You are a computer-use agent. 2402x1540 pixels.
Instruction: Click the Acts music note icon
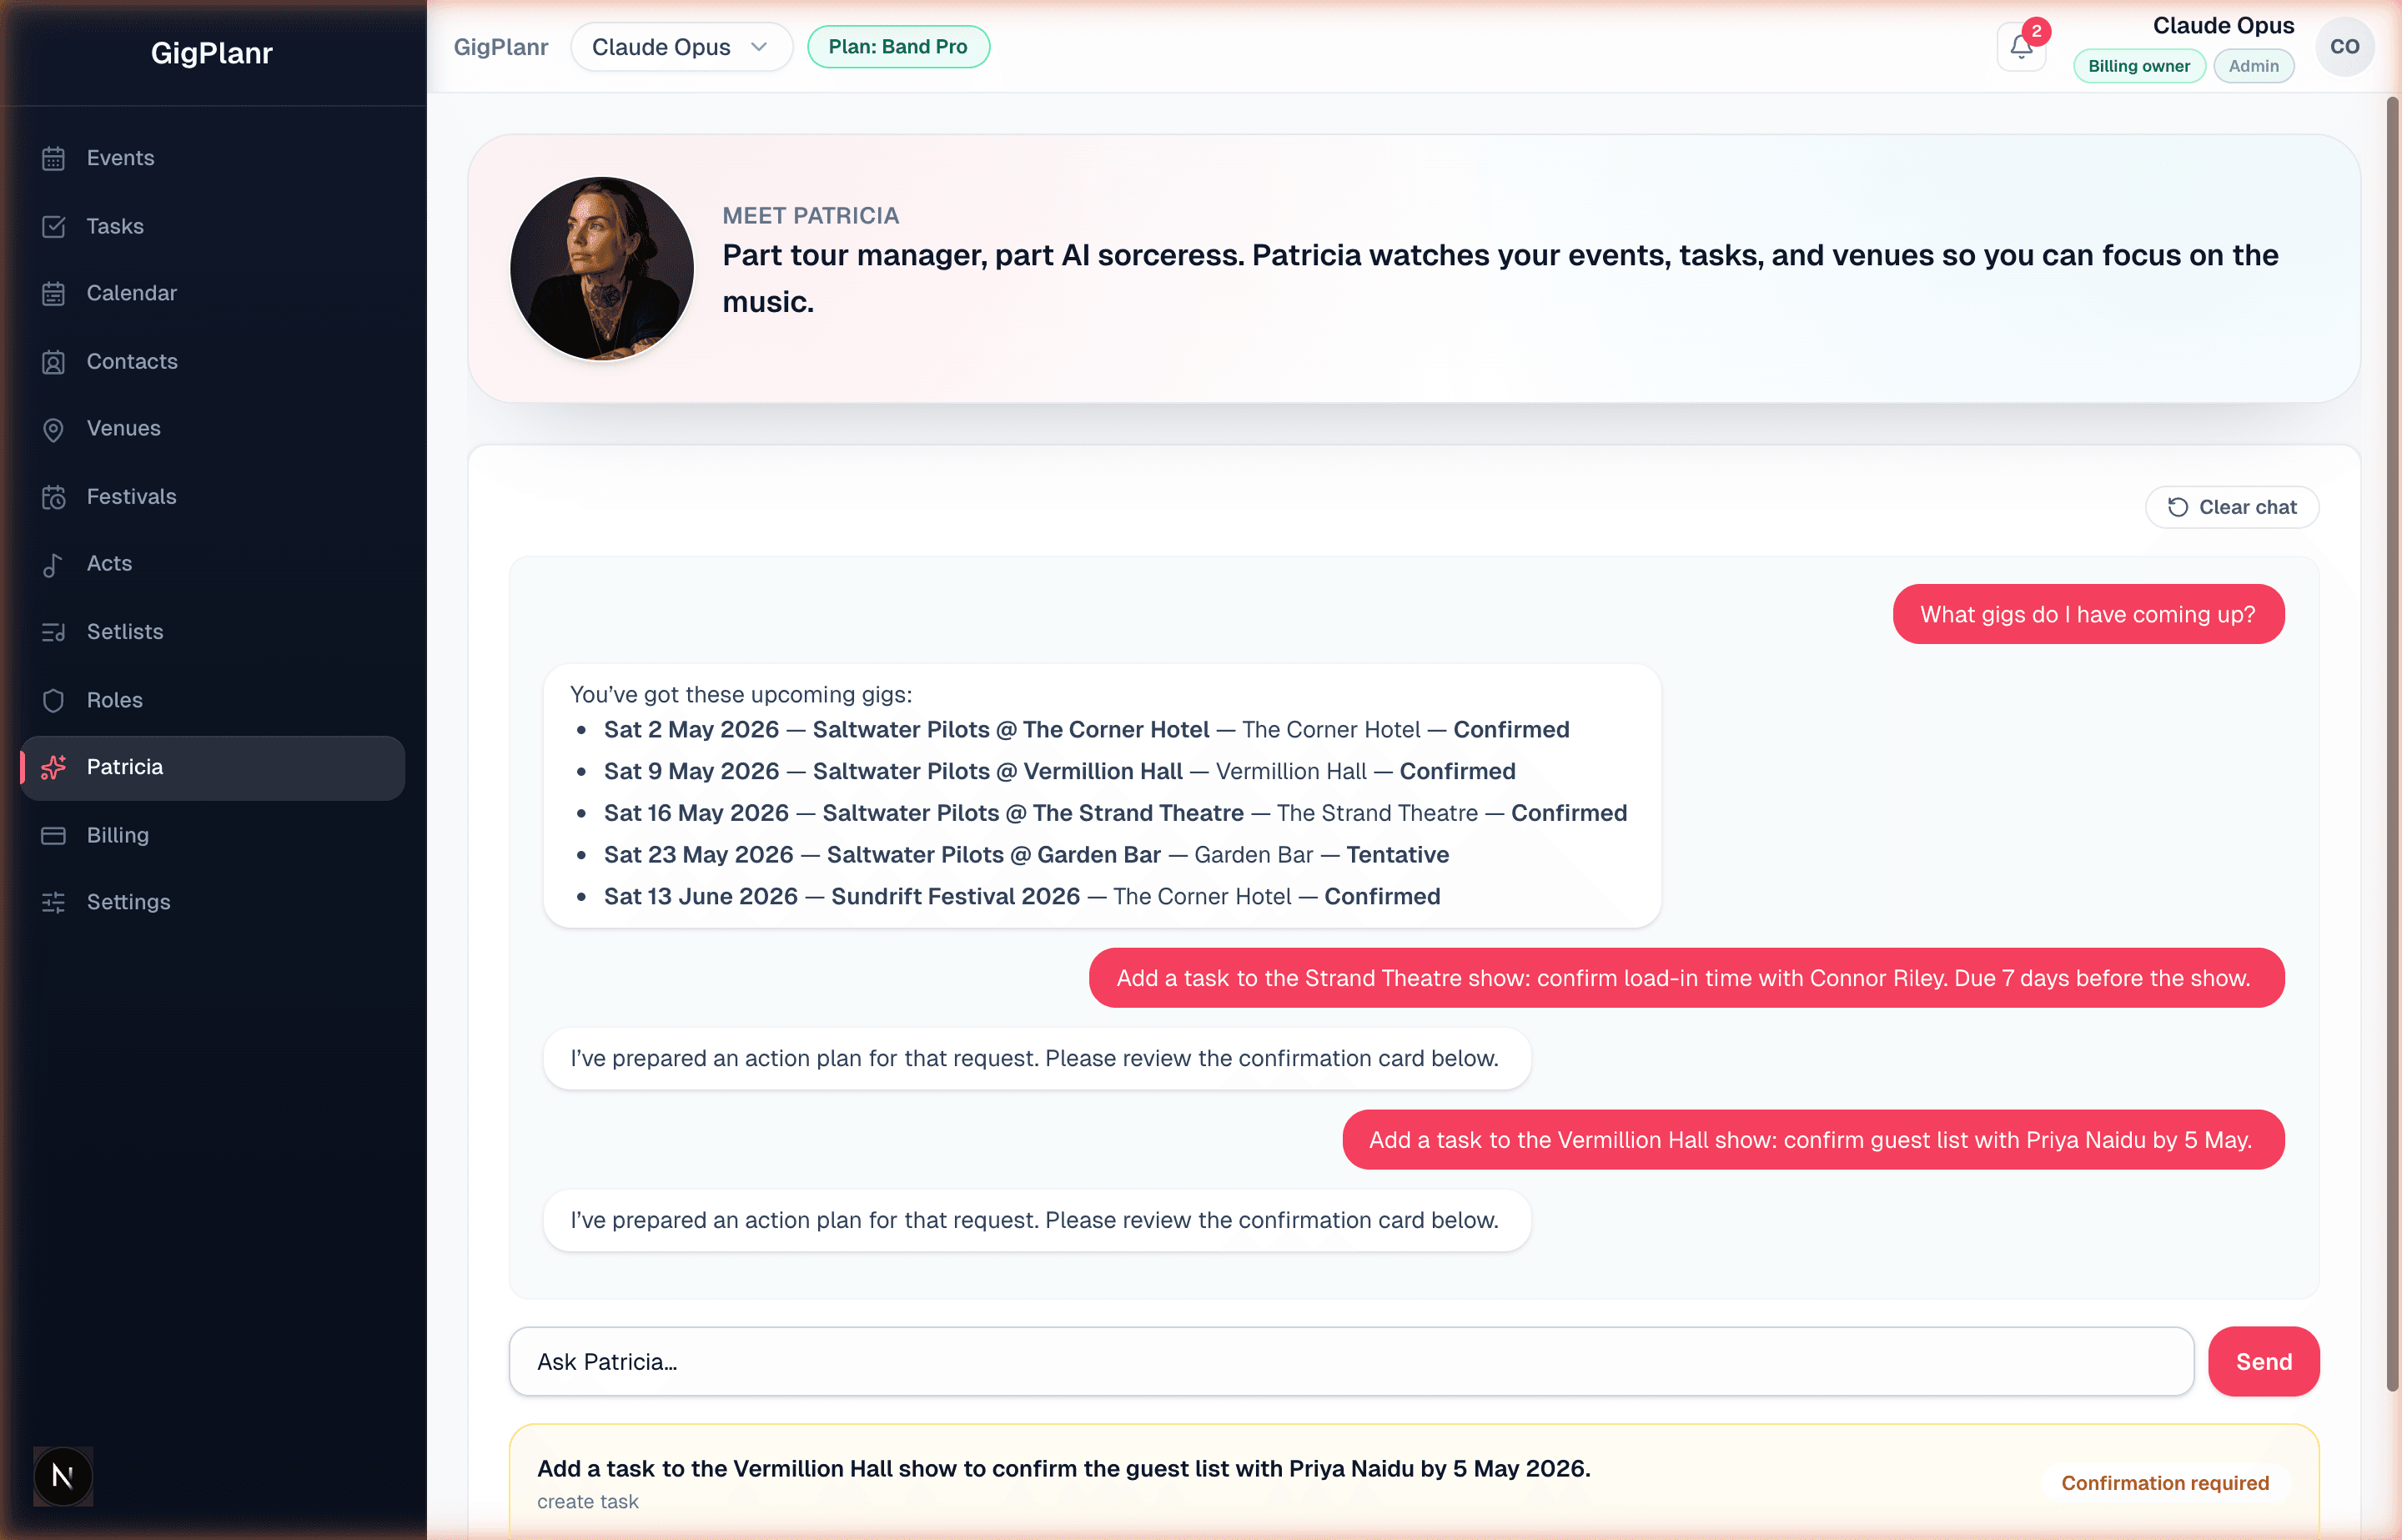tap(54, 564)
